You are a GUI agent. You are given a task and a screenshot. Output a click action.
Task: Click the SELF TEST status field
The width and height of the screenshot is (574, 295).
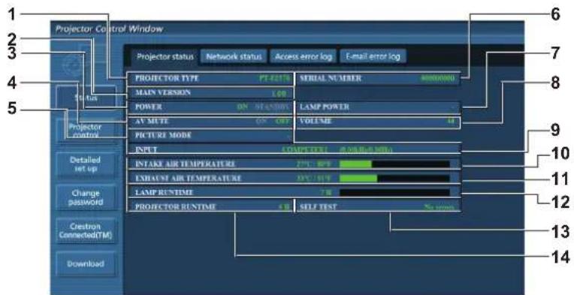377,207
